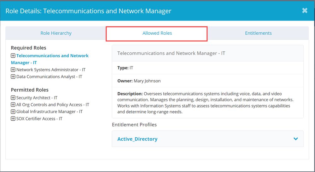
Task: Open the Active_Directory entitlement profile link
Action: (137, 139)
